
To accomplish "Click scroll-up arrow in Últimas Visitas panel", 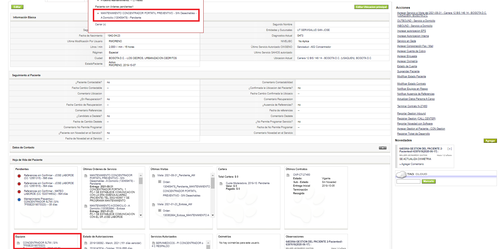I will click(x=213, y=175).
